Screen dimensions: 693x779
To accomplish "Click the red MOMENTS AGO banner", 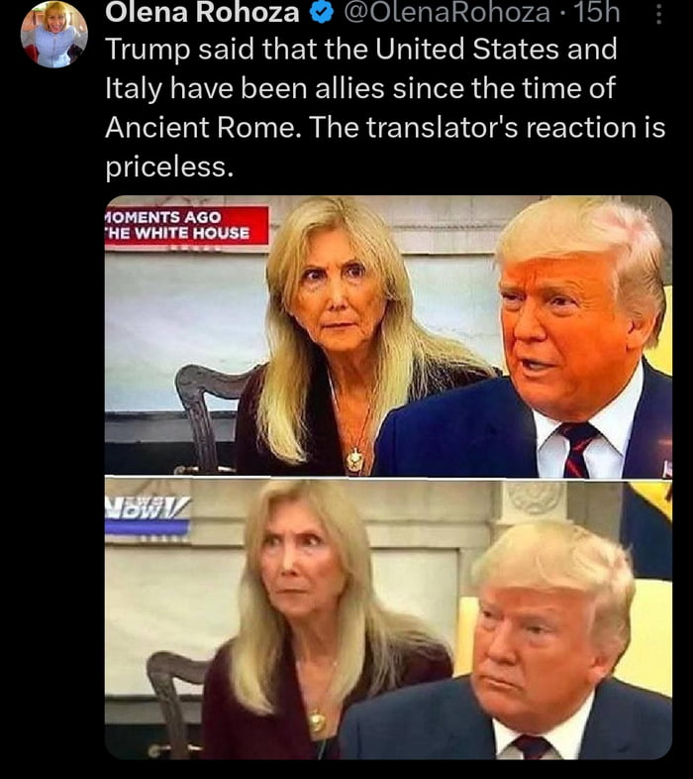I will [x=187, y=225].
